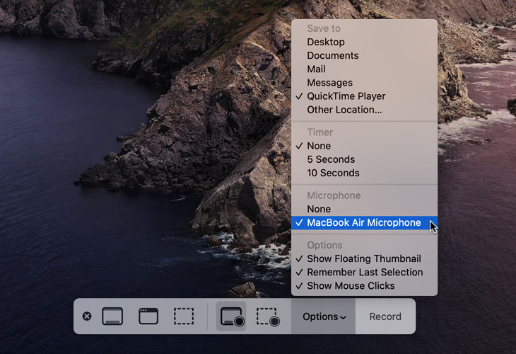Collapse the Options dropdown menu
Viewport: 516px width, 354px height.
324,316
